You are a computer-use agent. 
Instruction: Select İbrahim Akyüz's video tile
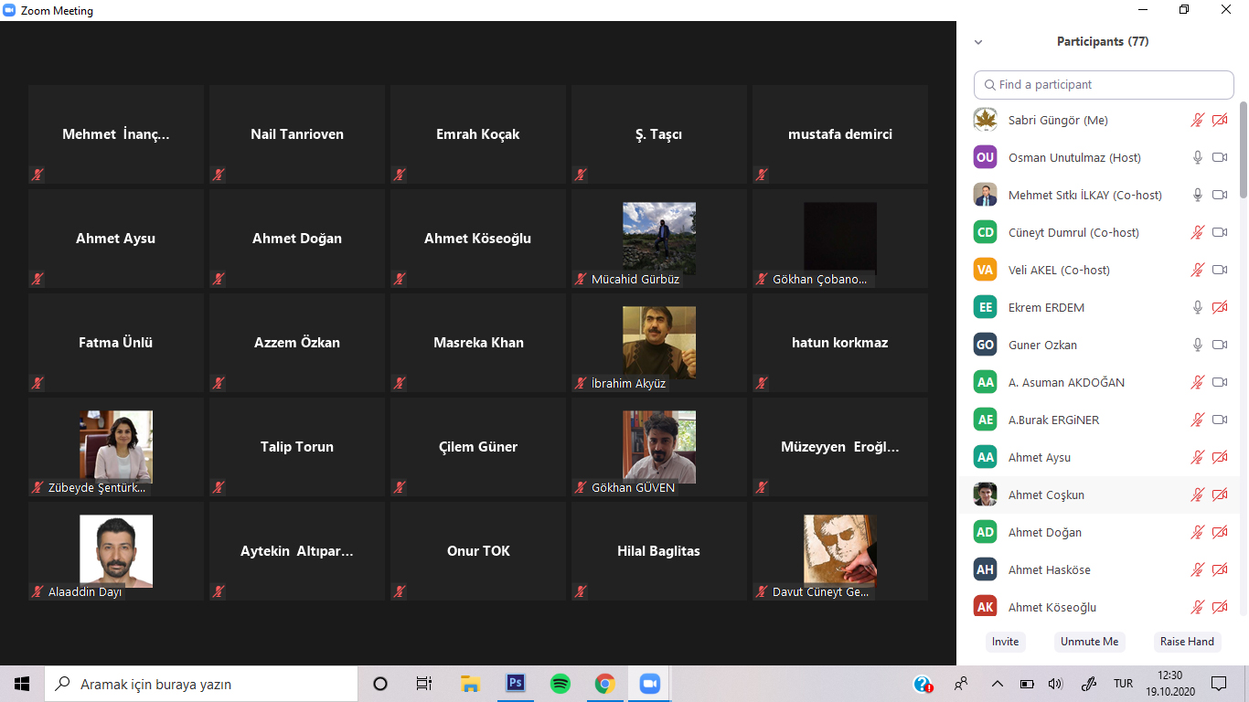[659, 342]
